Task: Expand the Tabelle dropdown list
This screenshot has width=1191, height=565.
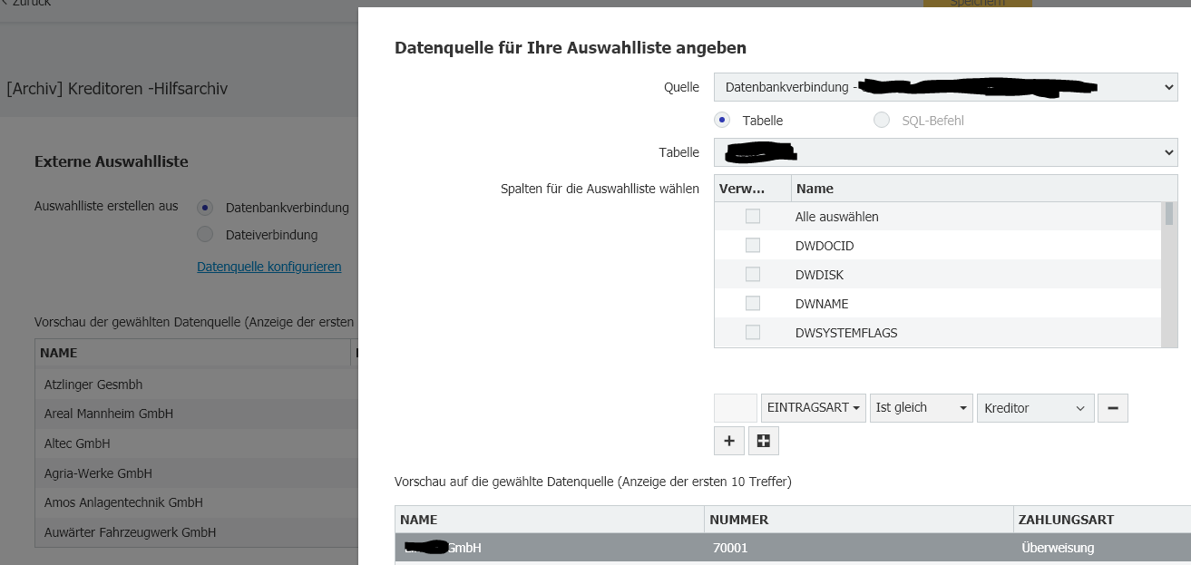Action: (x=945, y=152)
